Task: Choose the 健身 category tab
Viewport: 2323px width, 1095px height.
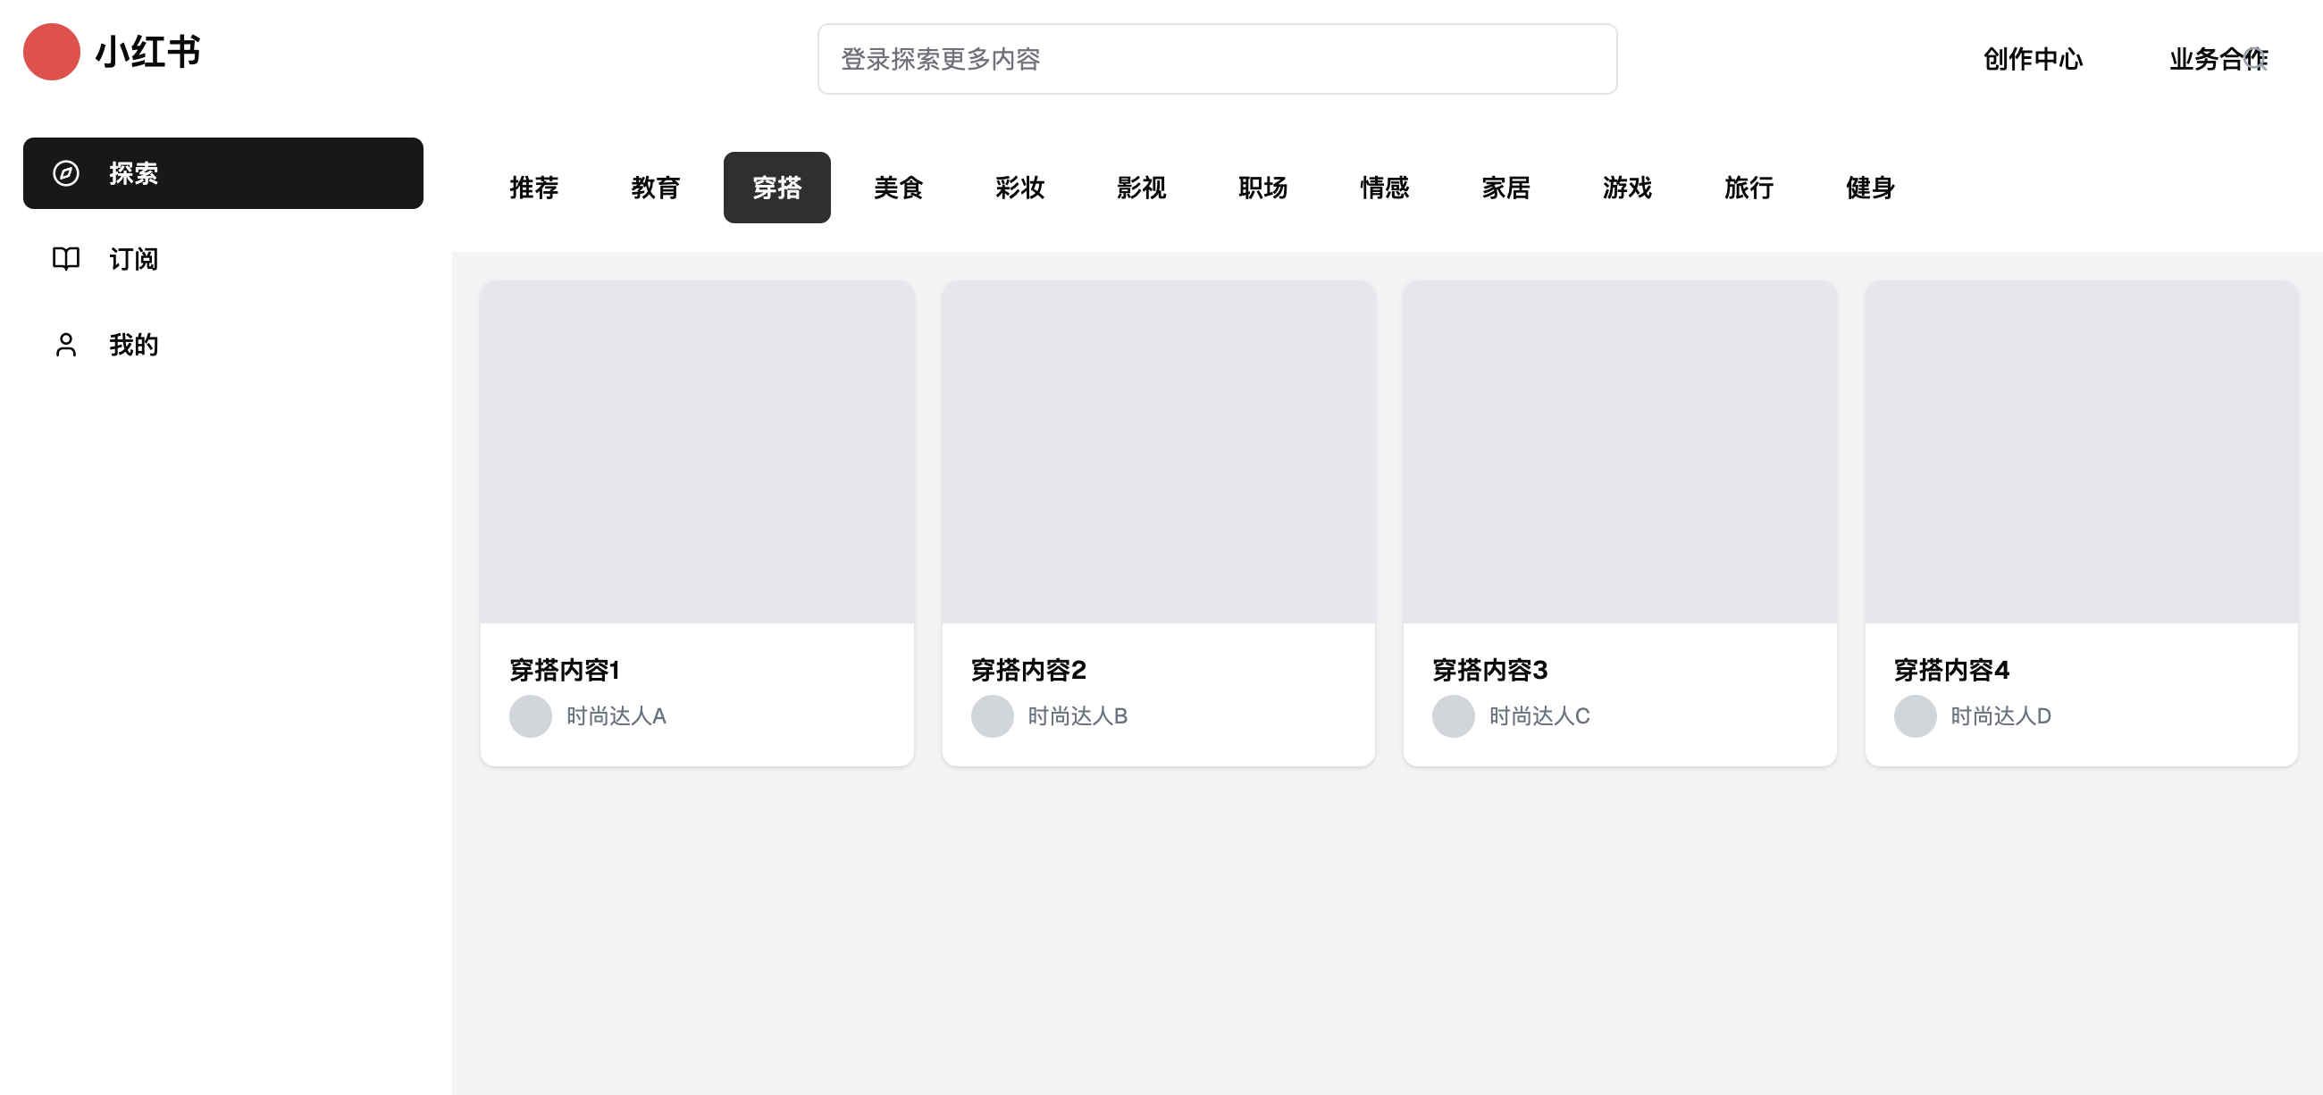Action: [1869, 188]
